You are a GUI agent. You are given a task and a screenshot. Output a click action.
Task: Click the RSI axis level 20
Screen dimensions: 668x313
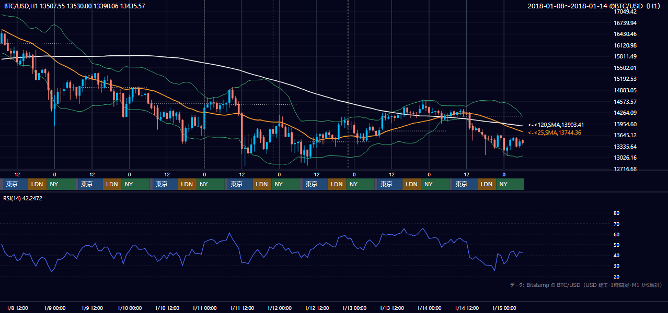click(x=616, y=276)
